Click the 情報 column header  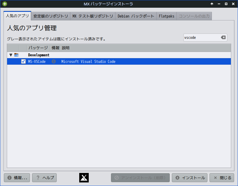pyautogui.click(x=55, y=48)
